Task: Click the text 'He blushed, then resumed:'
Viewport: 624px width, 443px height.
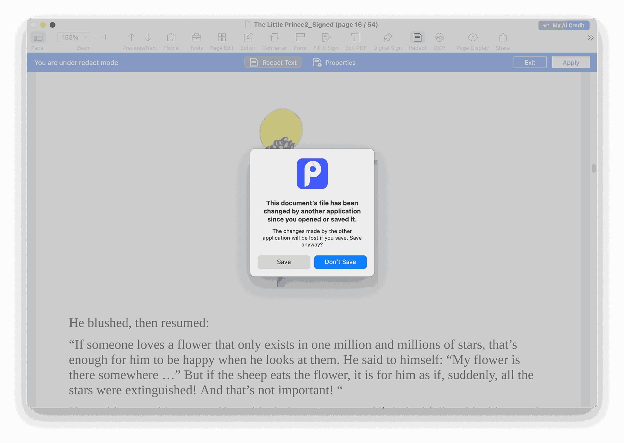Action: coord(139,323)
